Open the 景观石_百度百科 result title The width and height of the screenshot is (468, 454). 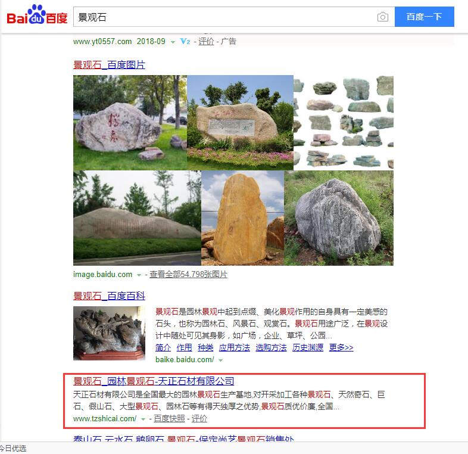109,296
